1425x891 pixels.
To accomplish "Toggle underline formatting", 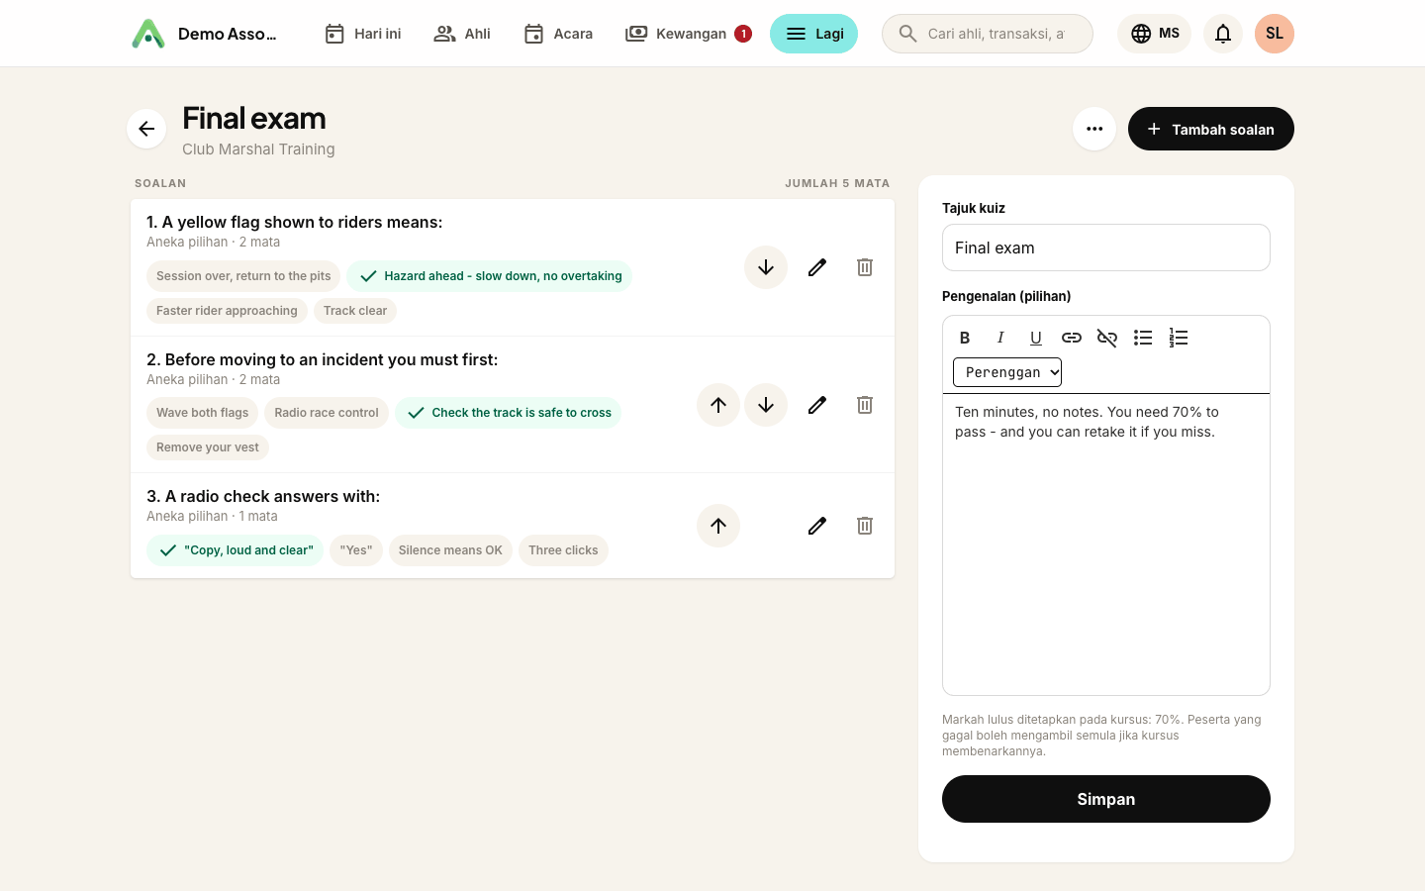I will pos(1036,338).
